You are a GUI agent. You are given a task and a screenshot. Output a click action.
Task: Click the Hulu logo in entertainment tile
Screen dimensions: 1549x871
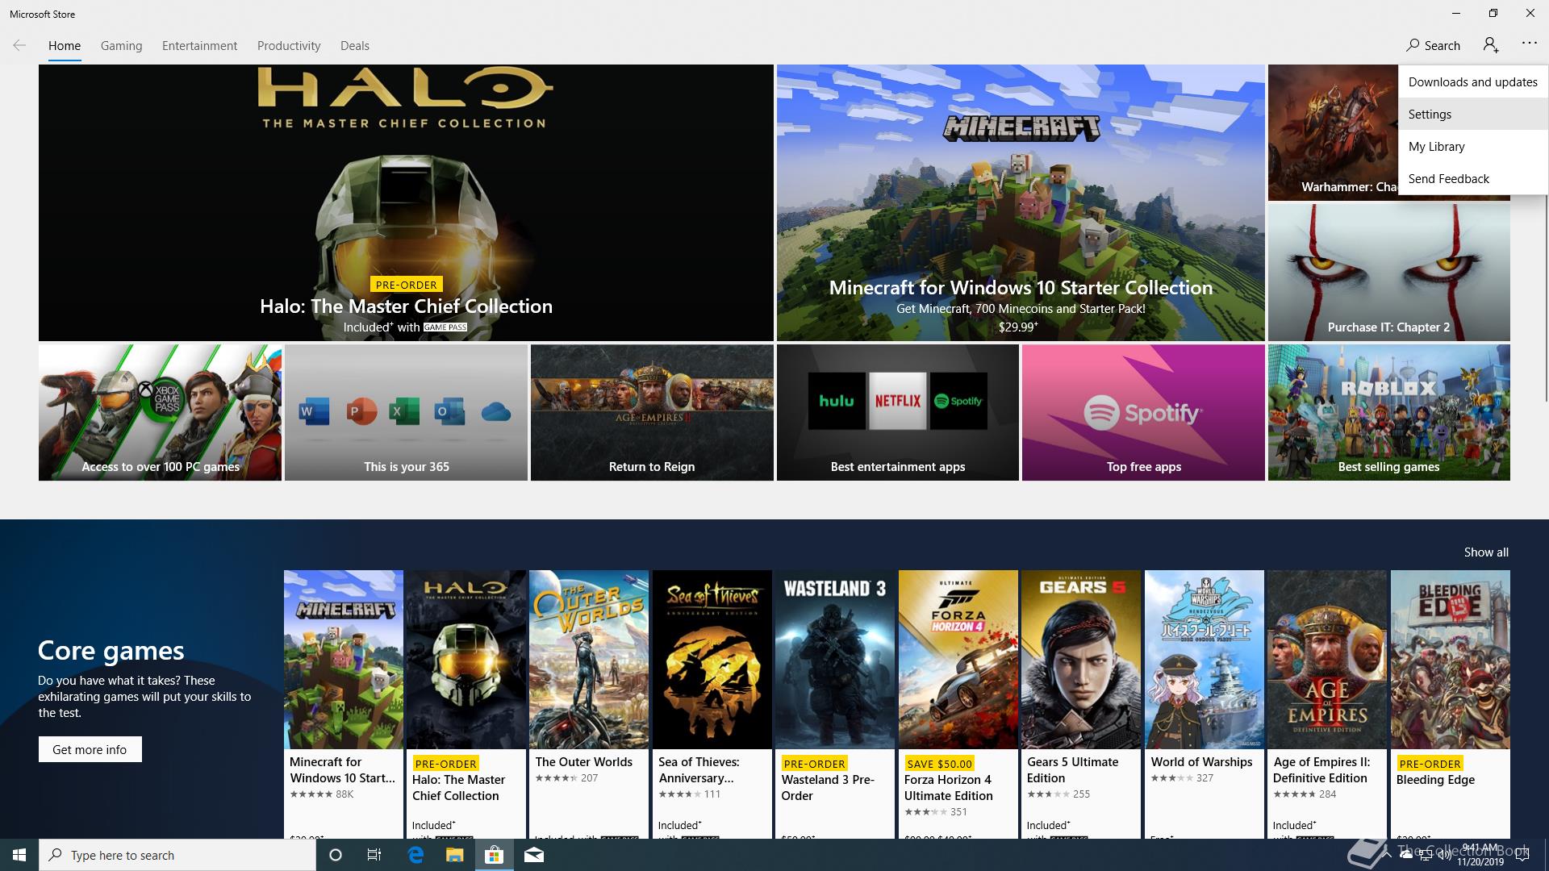coord(837,401)
